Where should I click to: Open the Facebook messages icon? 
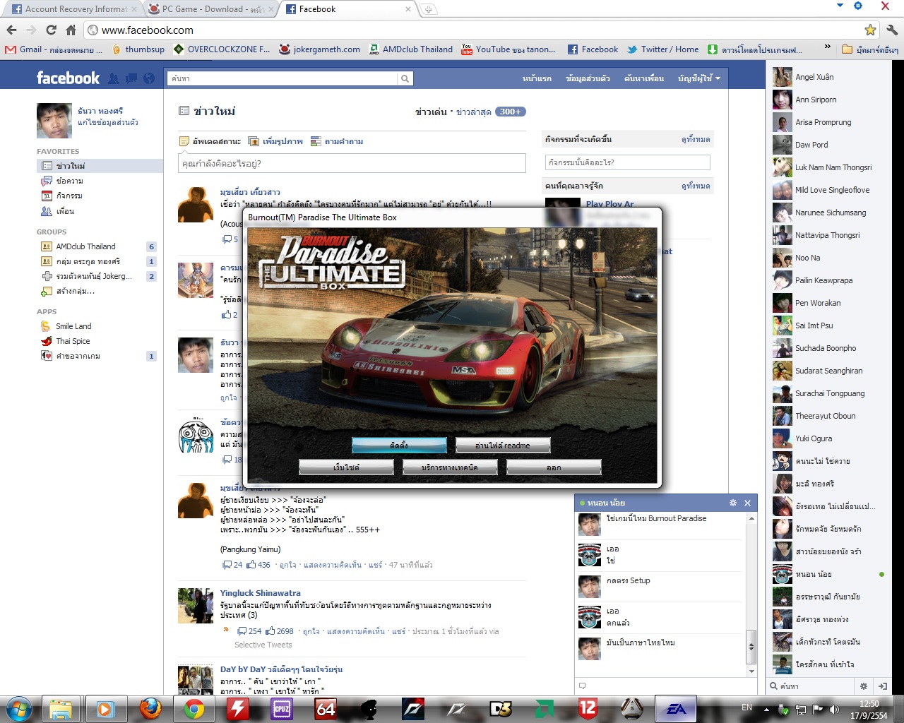point(131,78)
